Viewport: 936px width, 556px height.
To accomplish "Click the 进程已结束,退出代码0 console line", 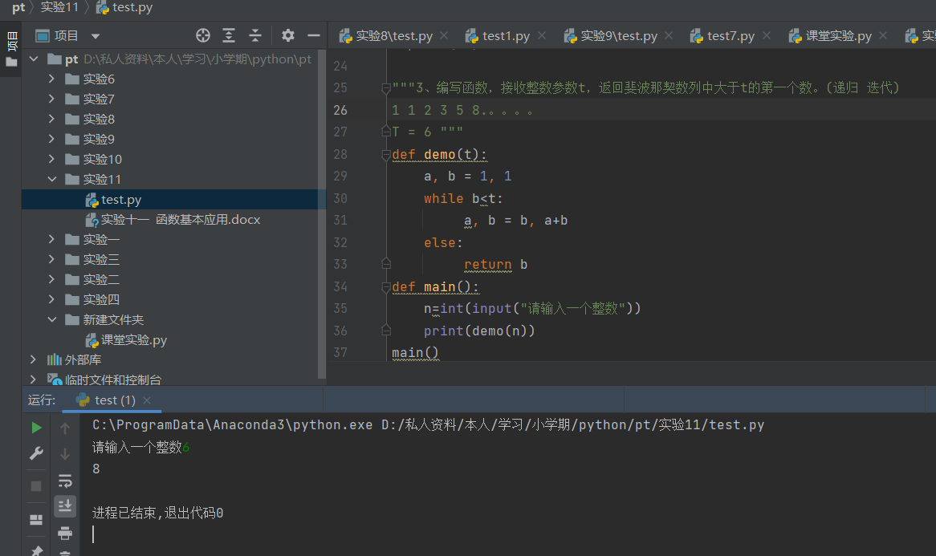I will (x=158, y=513).
